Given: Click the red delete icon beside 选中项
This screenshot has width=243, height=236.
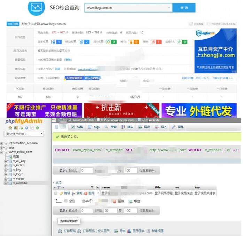Looking at the screenshot, I should pos(115,202).
